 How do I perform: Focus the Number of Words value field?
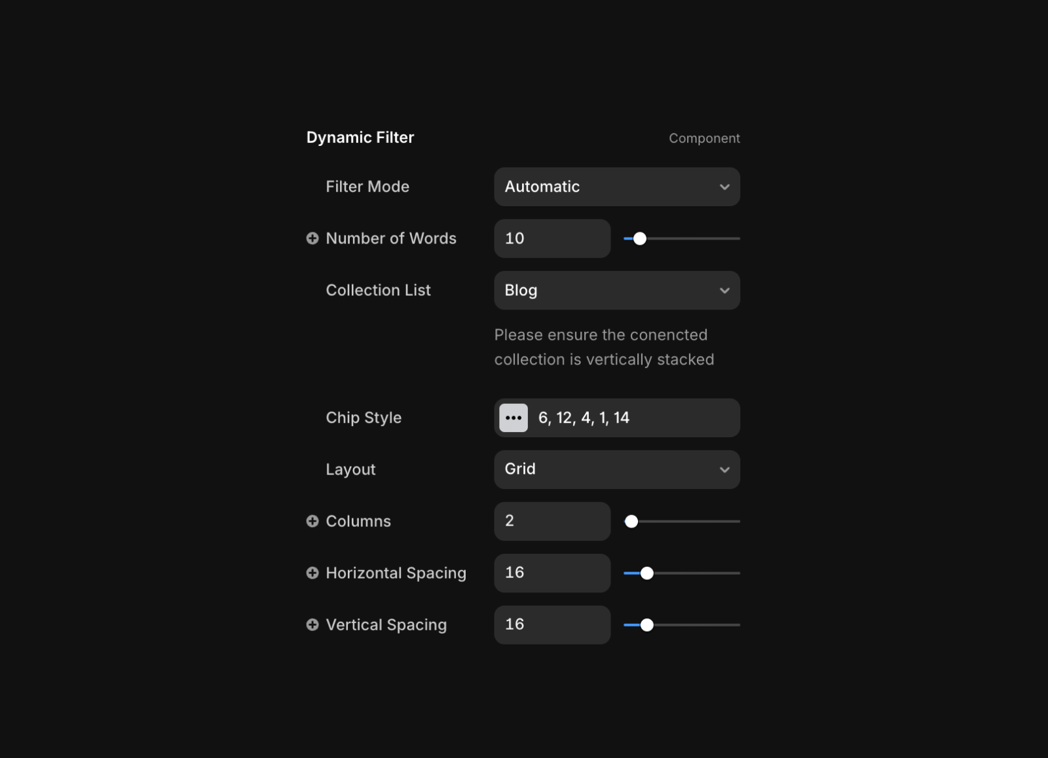[x=552, y=238]
